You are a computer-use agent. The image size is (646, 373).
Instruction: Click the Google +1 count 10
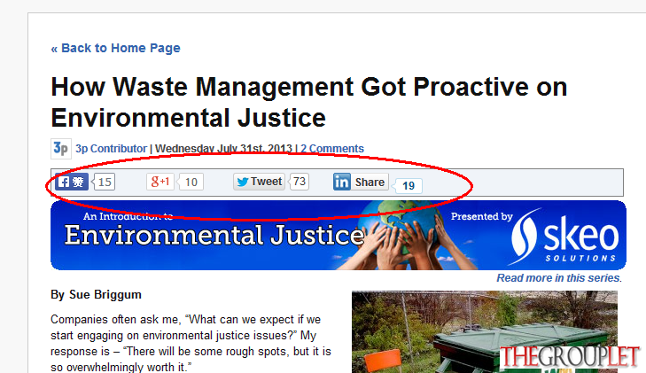(x=191, y=182)
